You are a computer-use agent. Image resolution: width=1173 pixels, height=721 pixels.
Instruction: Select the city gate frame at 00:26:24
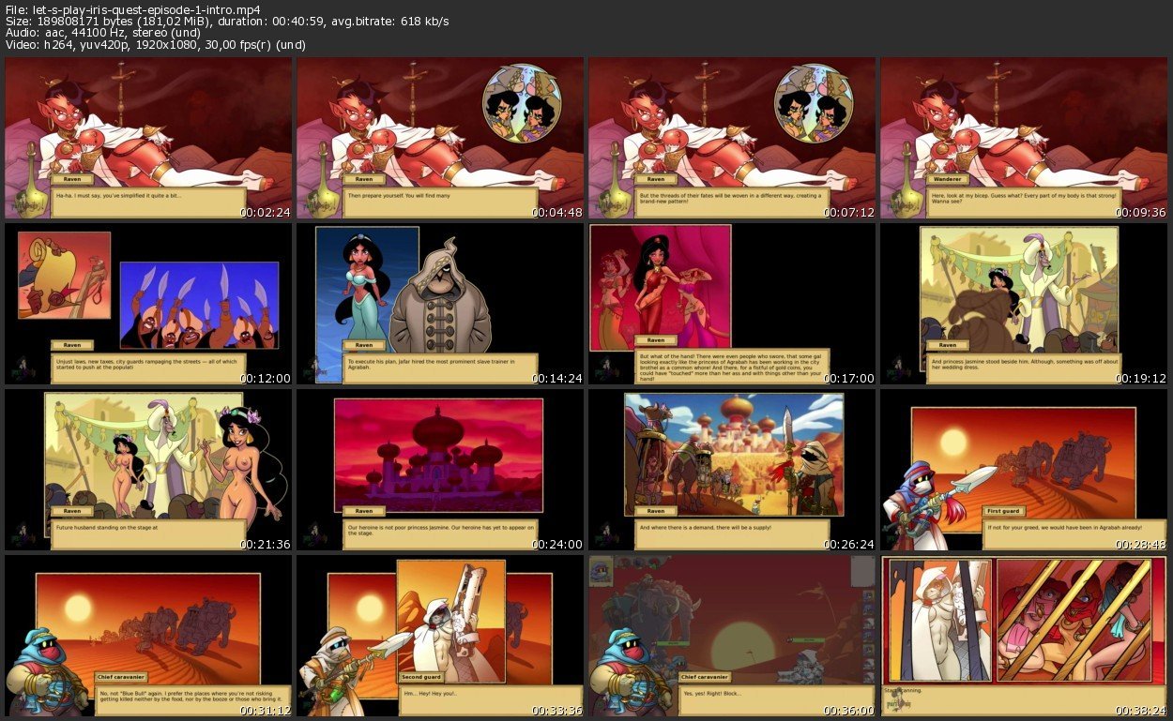(732, 470)
